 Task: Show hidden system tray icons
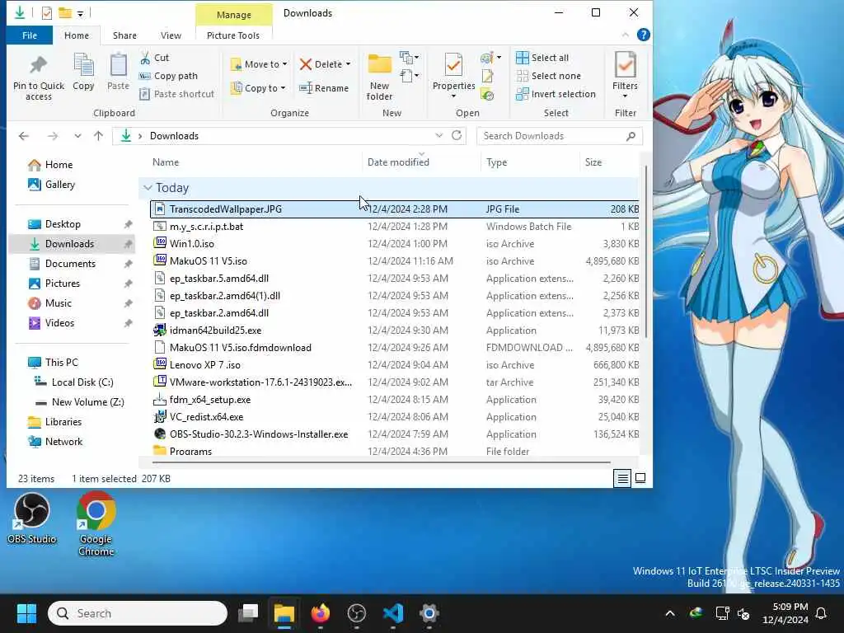[670, 613]
